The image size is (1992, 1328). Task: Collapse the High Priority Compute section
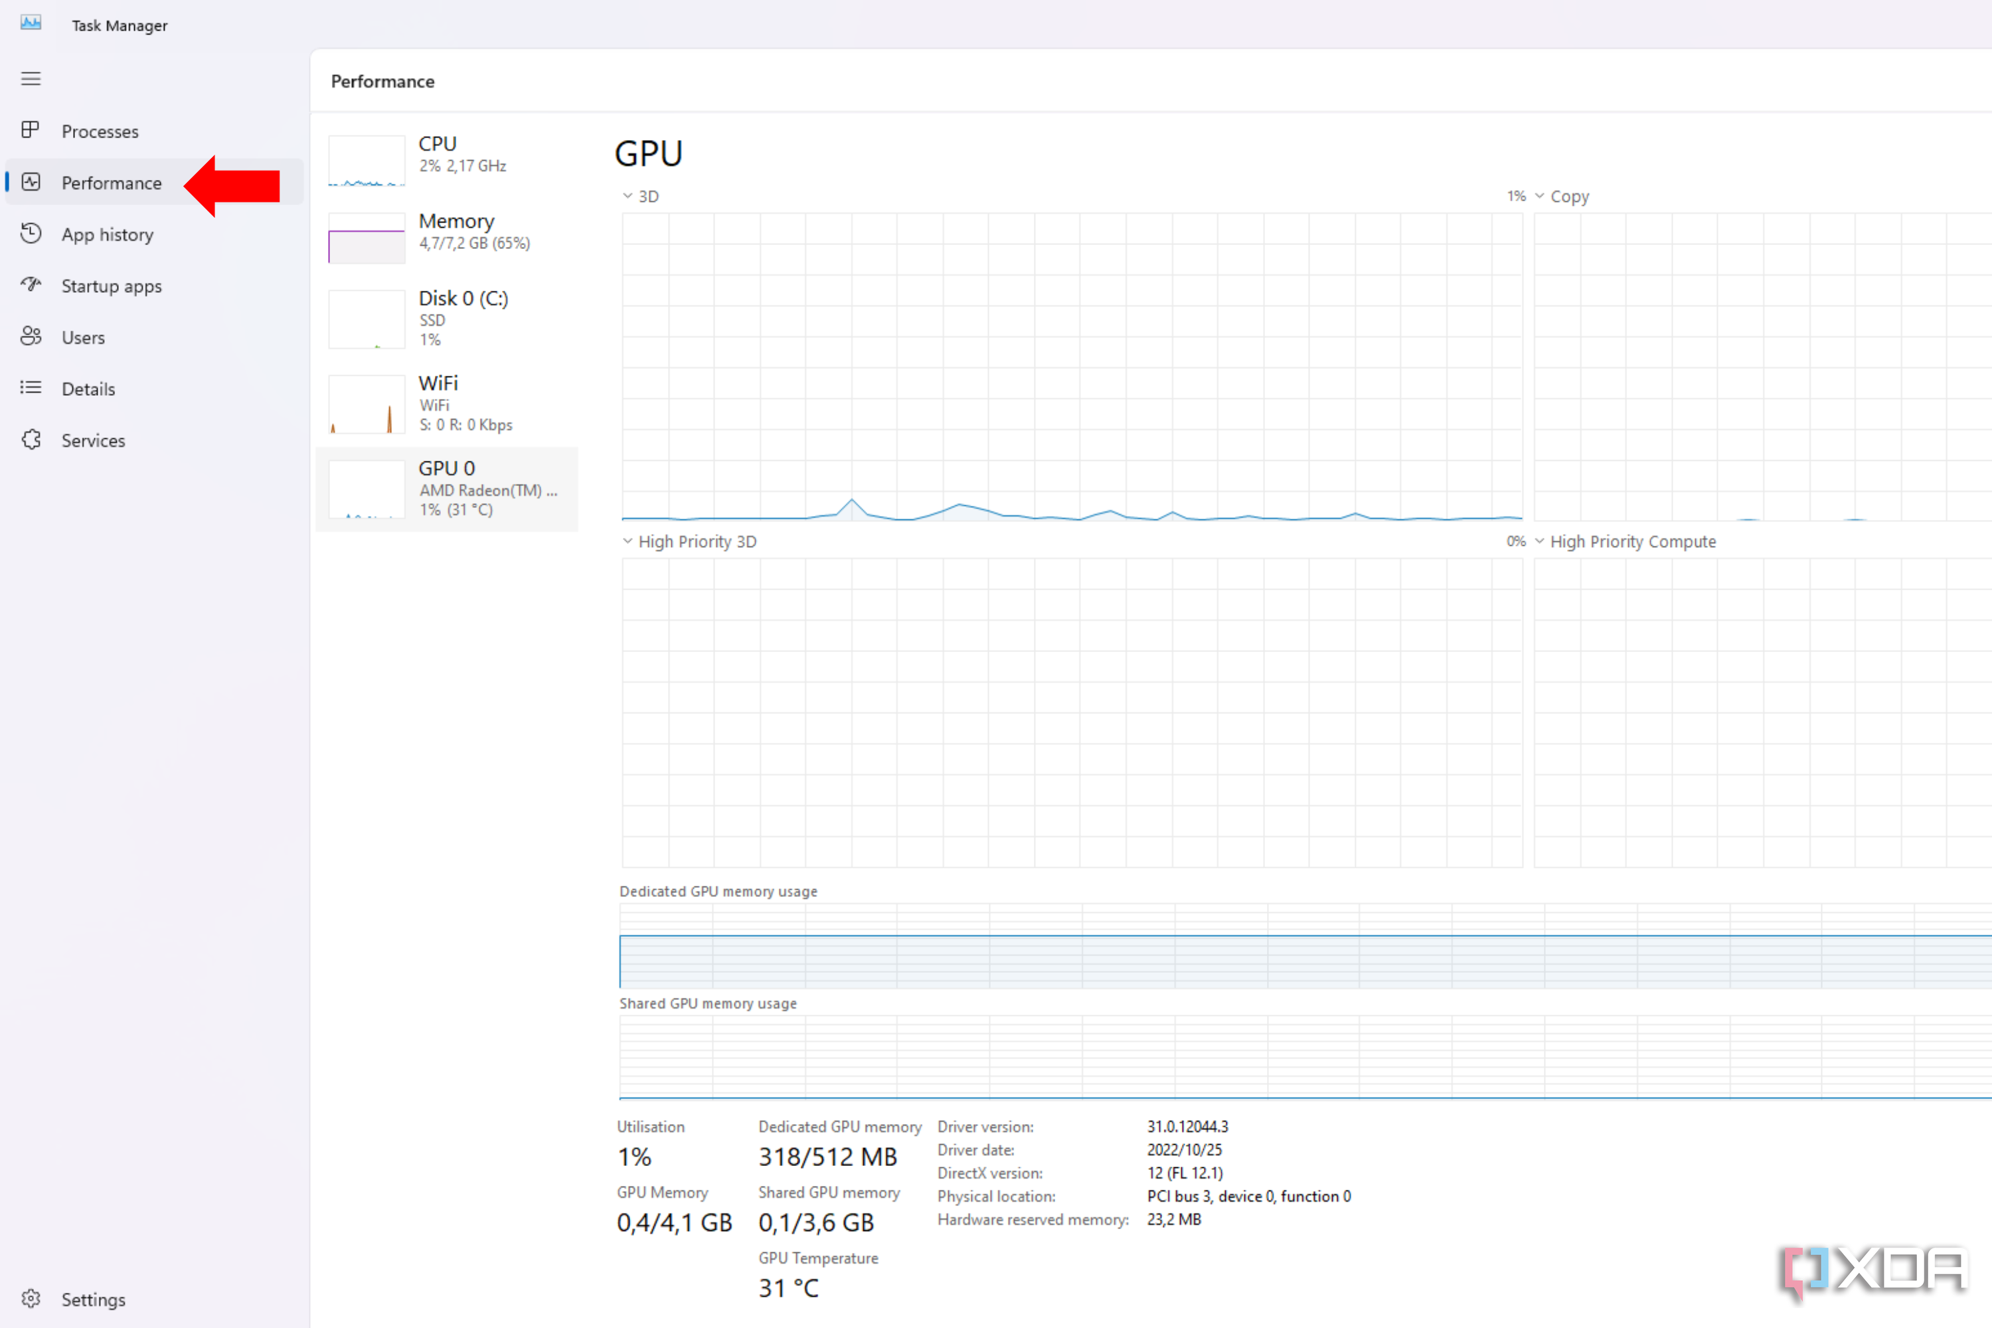(x=1539, y=541)
